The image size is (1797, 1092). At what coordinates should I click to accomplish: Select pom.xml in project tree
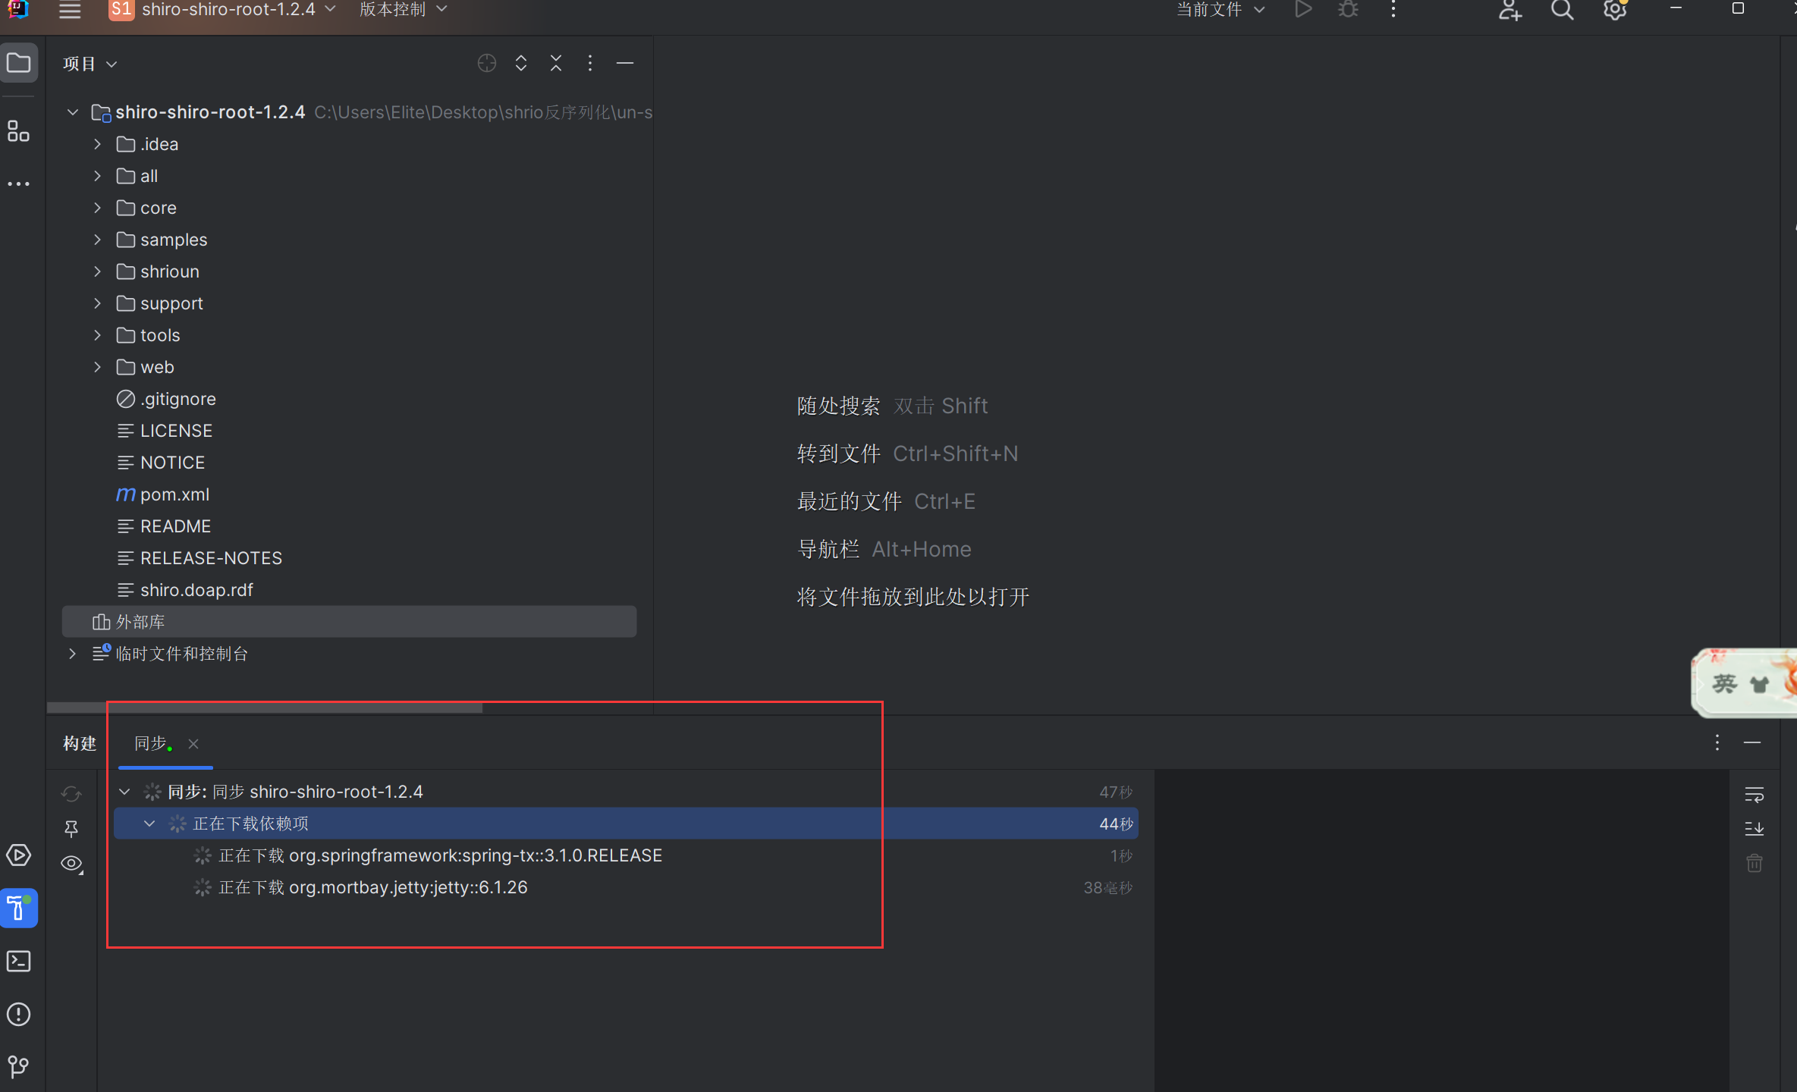click(x=174, y=494)
